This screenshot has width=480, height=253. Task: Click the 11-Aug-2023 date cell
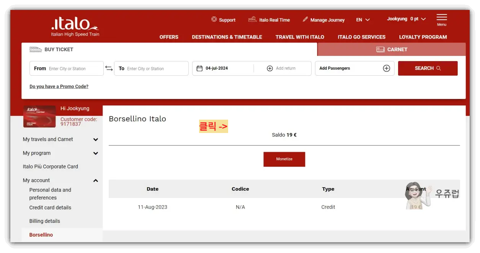coord(152,207)
